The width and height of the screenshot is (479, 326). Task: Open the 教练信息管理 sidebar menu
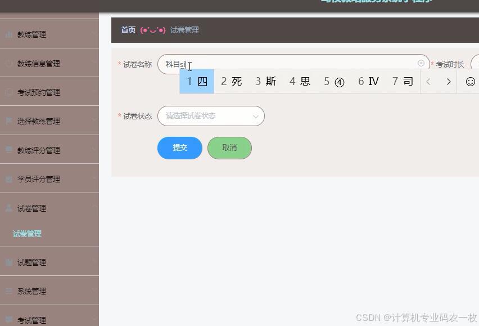(49, 62)
